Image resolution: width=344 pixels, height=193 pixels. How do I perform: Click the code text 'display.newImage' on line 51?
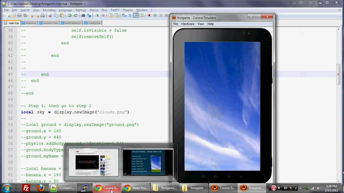click(x=74, y=112)
